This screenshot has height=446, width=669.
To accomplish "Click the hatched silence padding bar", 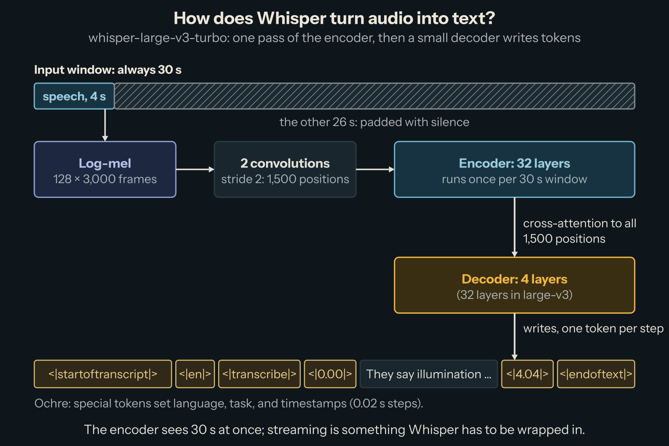I will point(375,96).
